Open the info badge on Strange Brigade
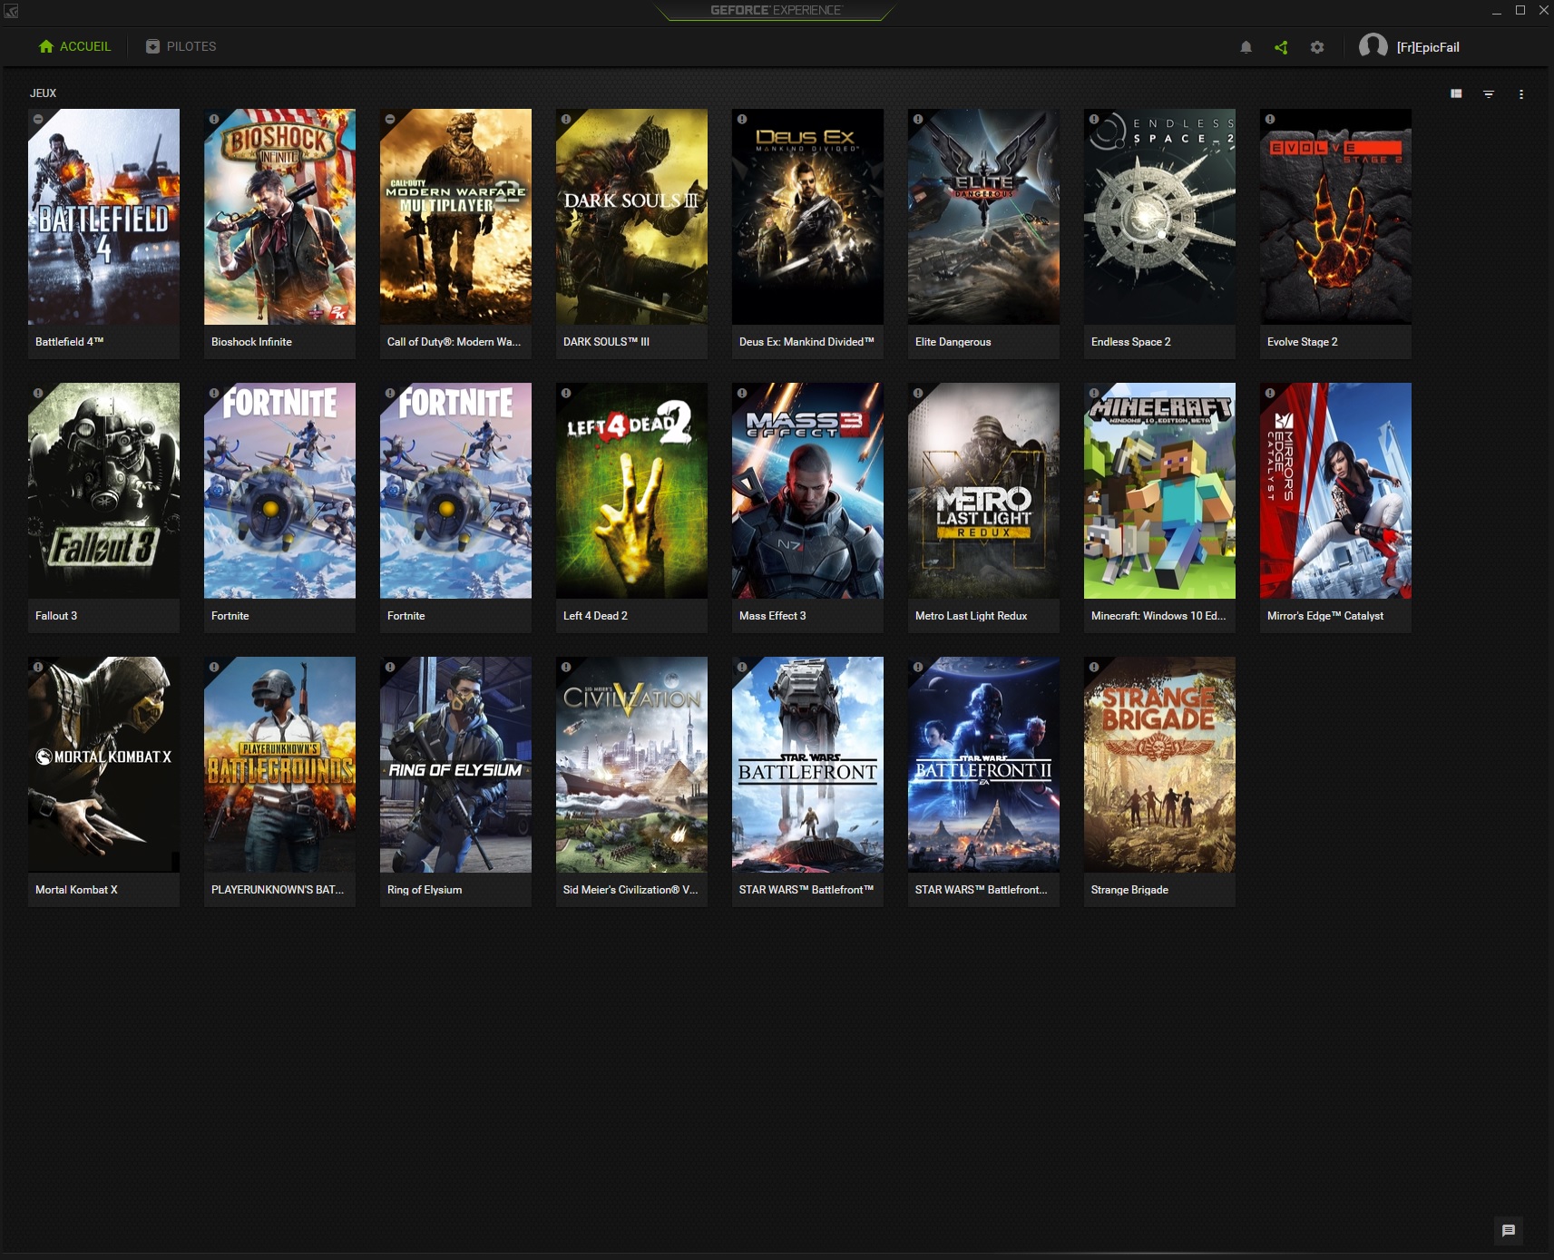The width and height of the screenshot is (1554, 1260). tap(1093, 666)
